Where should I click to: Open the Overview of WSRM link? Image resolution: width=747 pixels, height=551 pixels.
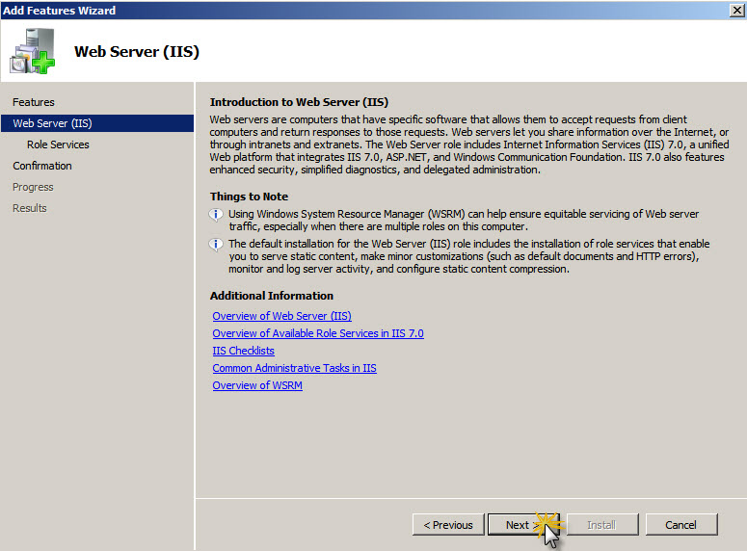pyautogui.click(x=257, y=385)
